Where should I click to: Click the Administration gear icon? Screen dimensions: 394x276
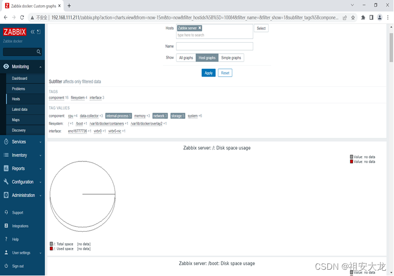click(6, 195)
